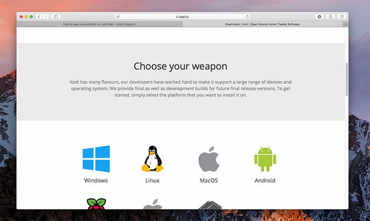Select the film chip icon in second row

coord(210,205)
